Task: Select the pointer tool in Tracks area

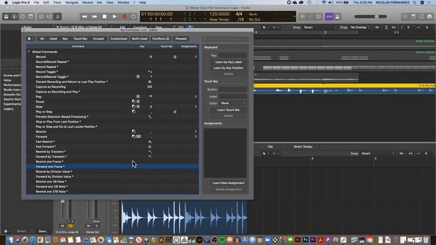Action: 264,27
